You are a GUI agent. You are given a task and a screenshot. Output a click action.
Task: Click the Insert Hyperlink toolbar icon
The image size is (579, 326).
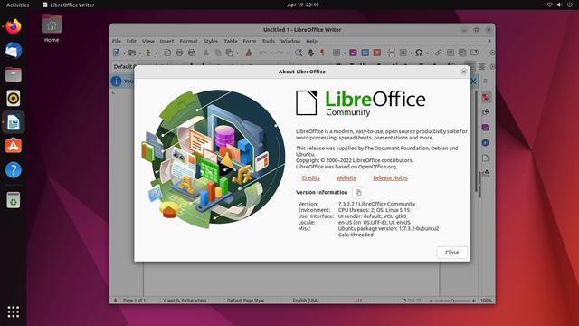click(x=438, y=53)
